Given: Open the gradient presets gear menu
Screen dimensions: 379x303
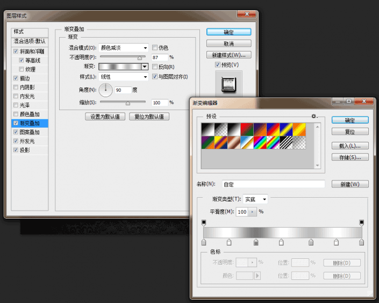Looking at the screenshot, I should pos(314,116).
